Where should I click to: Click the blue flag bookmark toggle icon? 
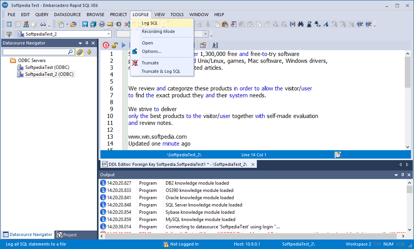pos(326,25)
